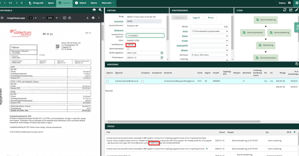This screenshot has height=156, width=299.
Task: Follow the Leverantör link label
Action: tap(119, 22)
